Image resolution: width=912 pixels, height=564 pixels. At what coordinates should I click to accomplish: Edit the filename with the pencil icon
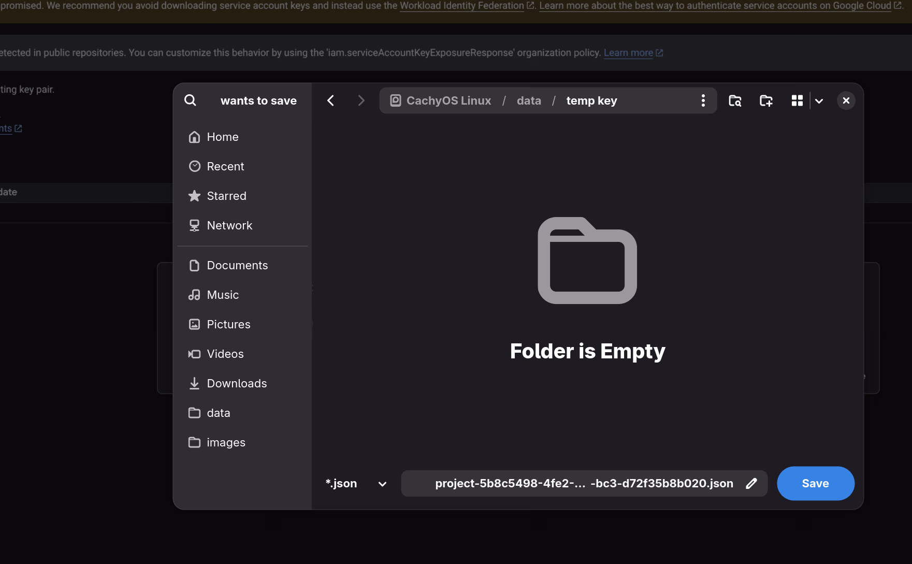point(752,483)
